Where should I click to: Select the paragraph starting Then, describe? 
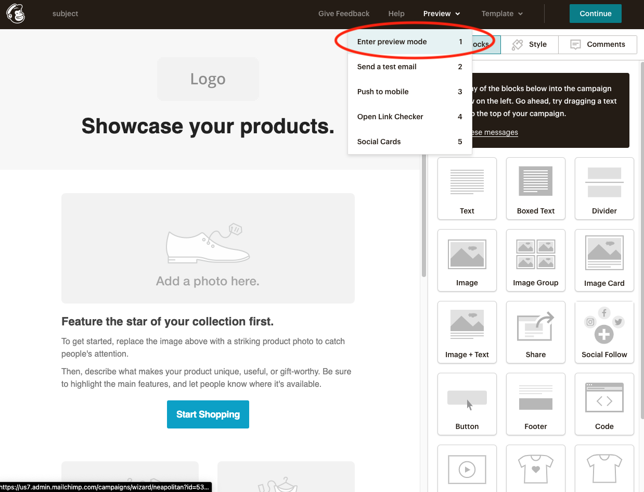(206, 378)
